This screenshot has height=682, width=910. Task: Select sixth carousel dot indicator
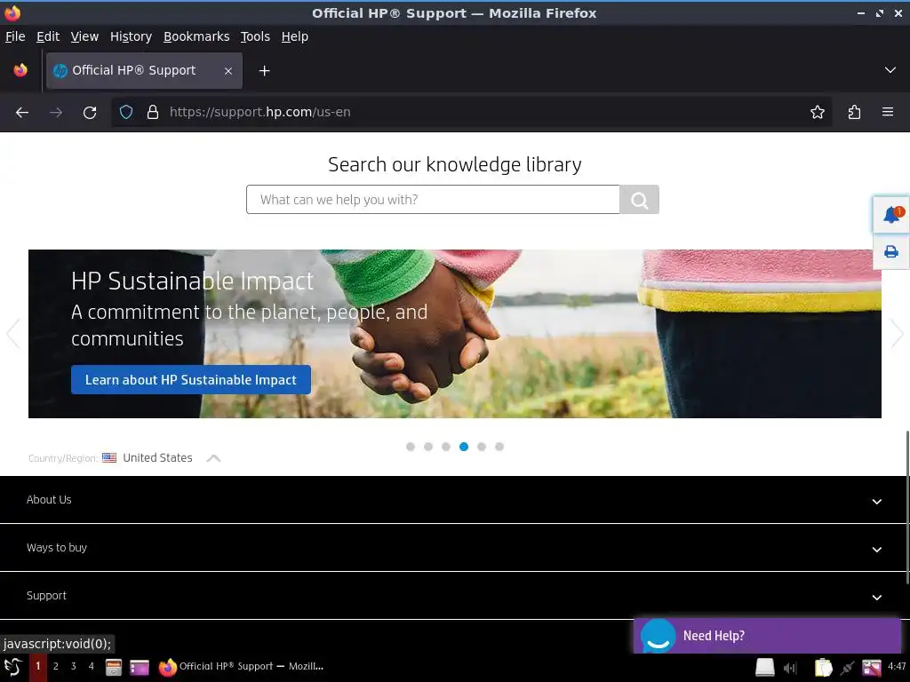(x=499, y=447)
